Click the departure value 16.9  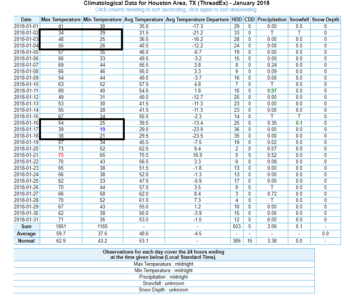(x=197, y=155)
